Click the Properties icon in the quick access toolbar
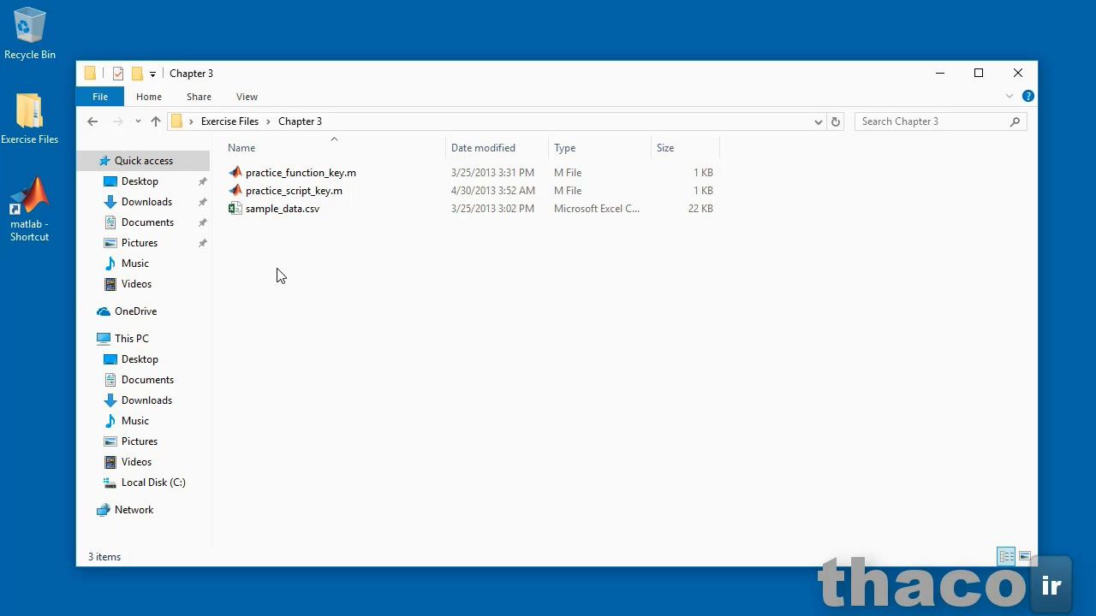The width and height of the screenshot is (1096, 616). (118, 74)
